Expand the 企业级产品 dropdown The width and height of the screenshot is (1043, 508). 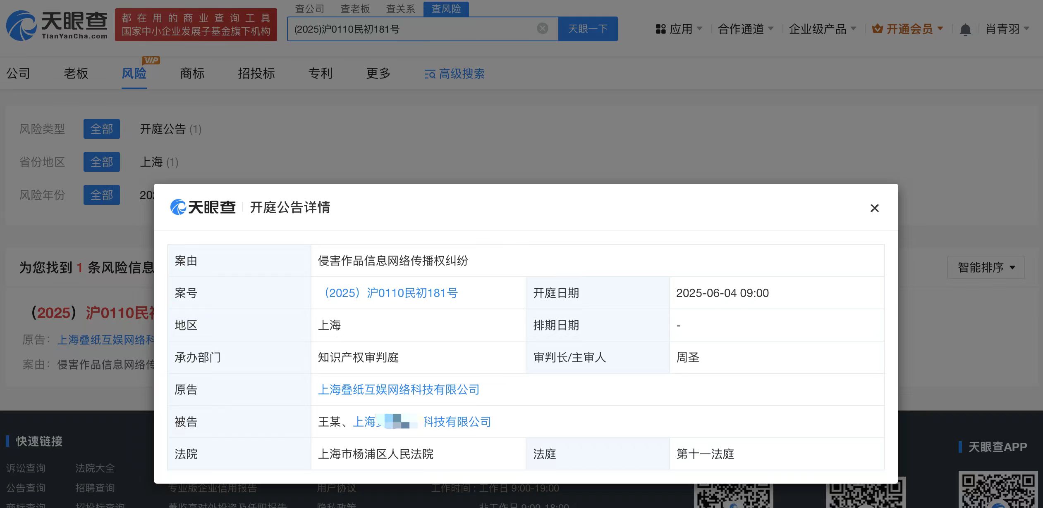coord(823,29)
